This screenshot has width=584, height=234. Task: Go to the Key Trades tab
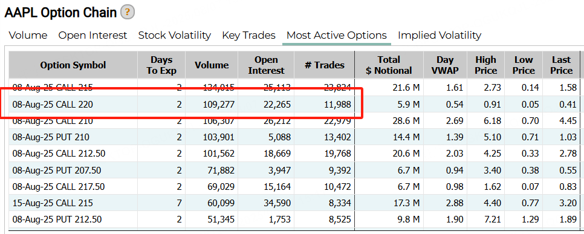click(249, 36)
